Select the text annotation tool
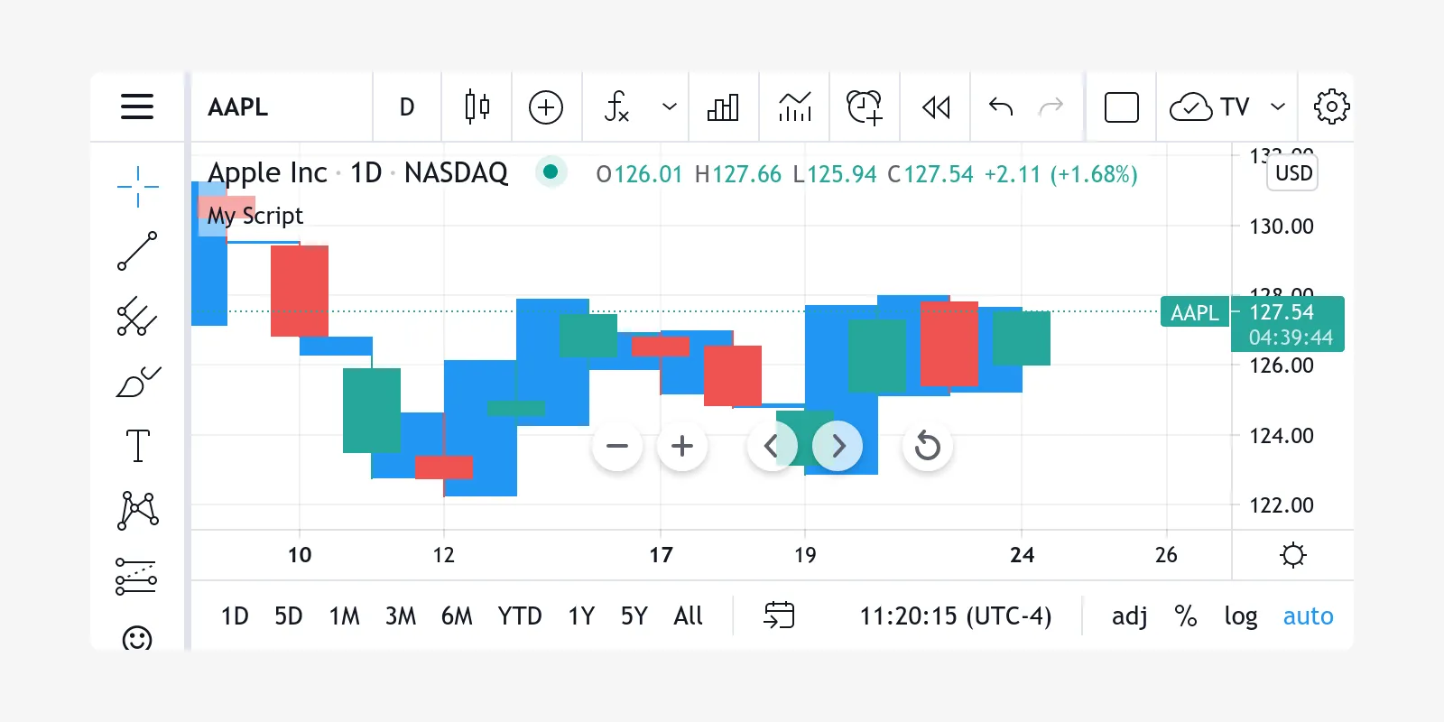The height and width of the screenshot is (722, 1444). coord(137,446)
